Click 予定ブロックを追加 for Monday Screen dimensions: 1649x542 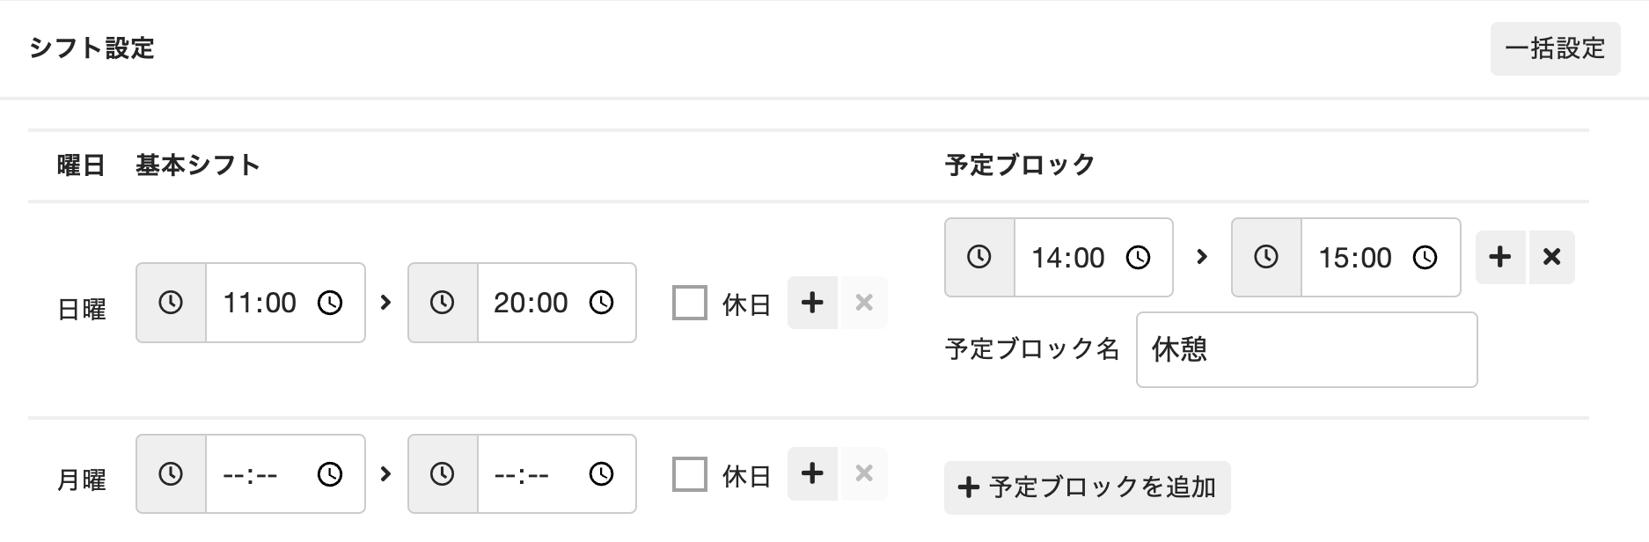tap(1087, 487)
